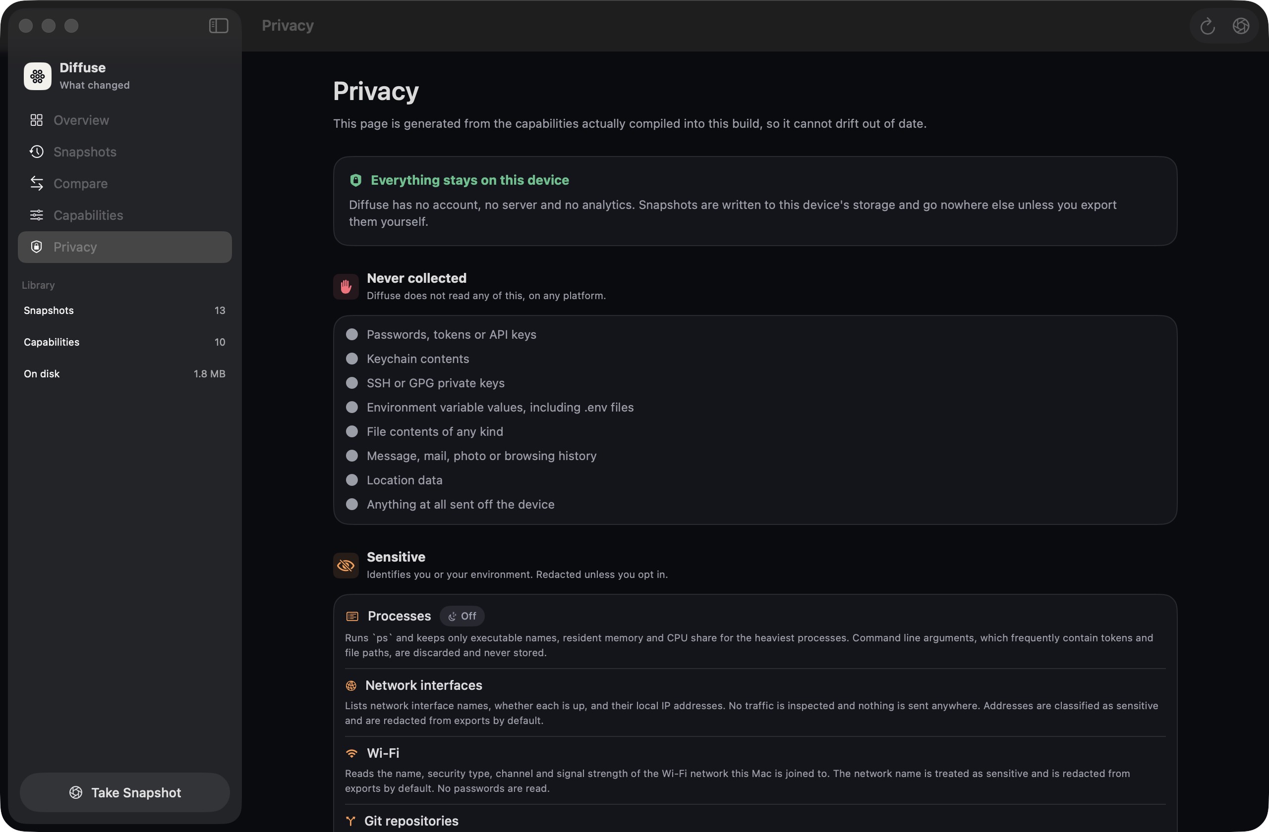Click the Privacy title in the top bar
The width and height of the screenshot is (1269, 832).
288,26
